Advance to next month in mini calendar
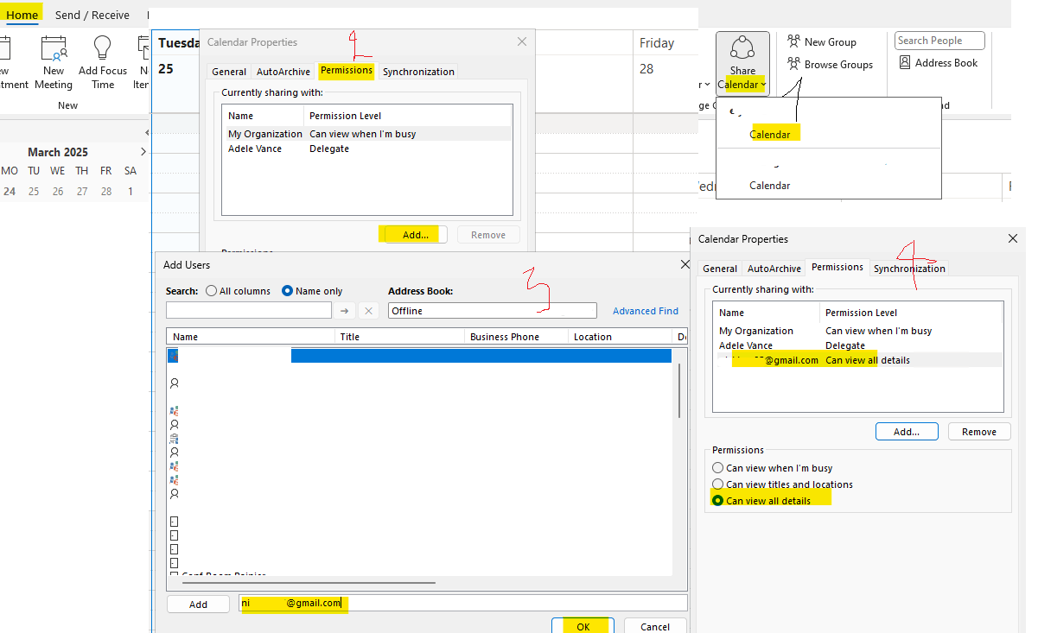Viewport: 1038px width, 633px height. pos(143,151)
